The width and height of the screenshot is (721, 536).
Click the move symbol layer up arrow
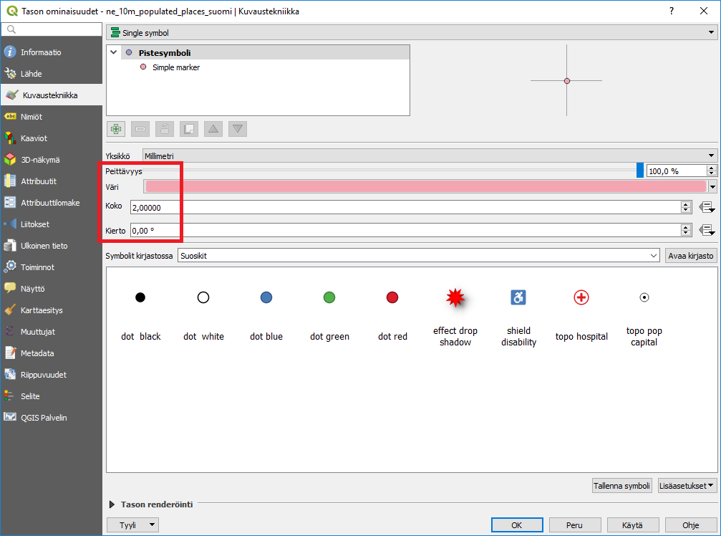(x=213, y=129)
